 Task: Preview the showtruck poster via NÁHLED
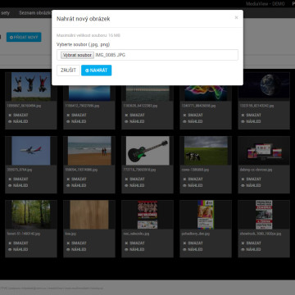point(251,249)
